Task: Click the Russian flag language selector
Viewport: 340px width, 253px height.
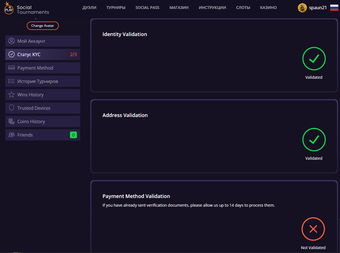Action: [x=334, y=8]
